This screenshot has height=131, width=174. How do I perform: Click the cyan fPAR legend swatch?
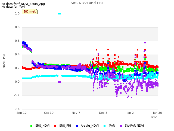(x=104, y=126)
